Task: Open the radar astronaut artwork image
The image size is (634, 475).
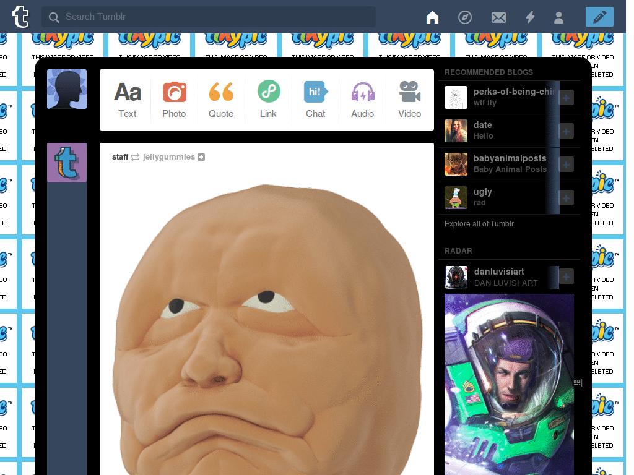Action: (x=509, y=384)
